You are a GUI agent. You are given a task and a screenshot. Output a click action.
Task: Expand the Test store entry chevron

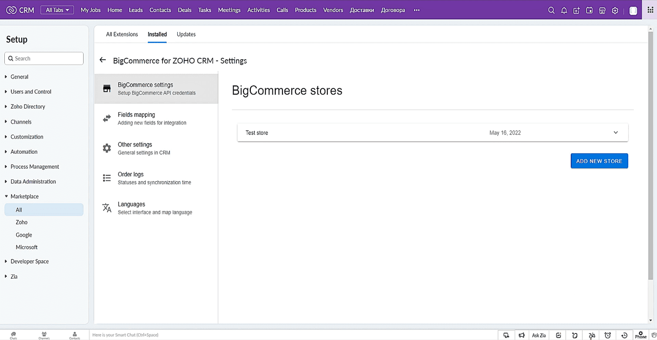coord(615,132)
